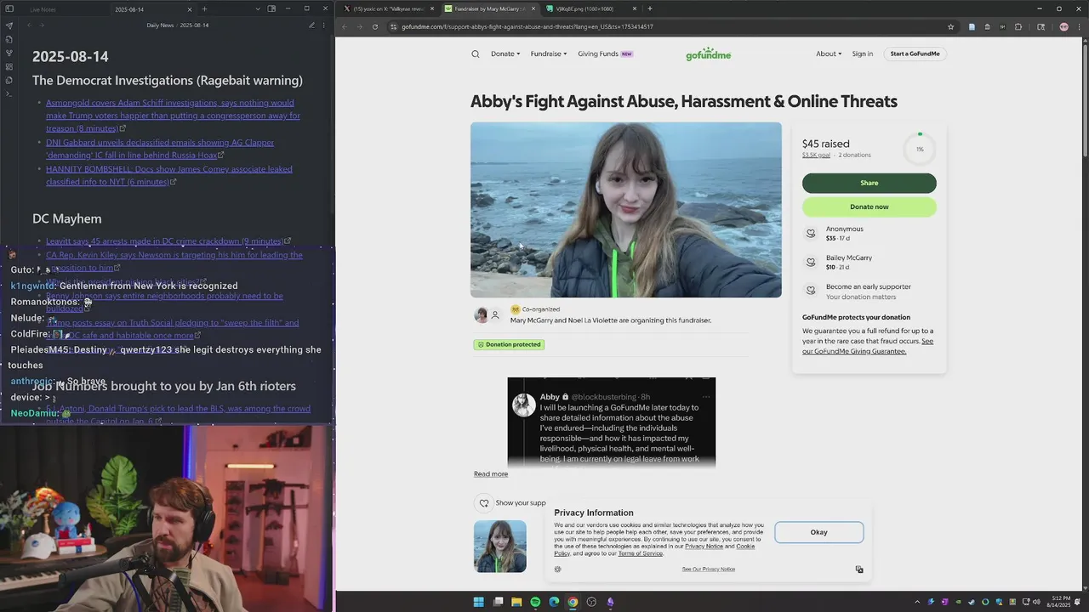
Task: Add a new Obsidian tab with plus
Action: coord(204,9)
